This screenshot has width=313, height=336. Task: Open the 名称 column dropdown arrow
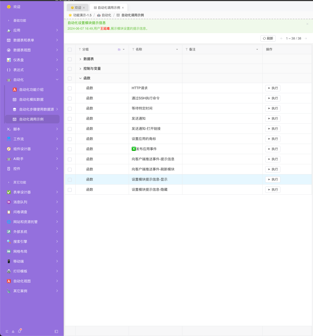[x=177, y=49]
